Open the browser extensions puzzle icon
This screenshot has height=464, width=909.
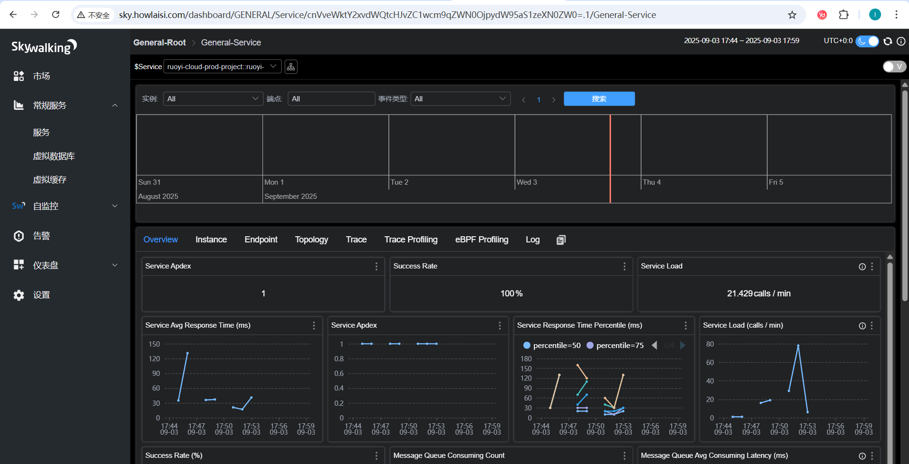pyautogui.click(x=844, y=15)
